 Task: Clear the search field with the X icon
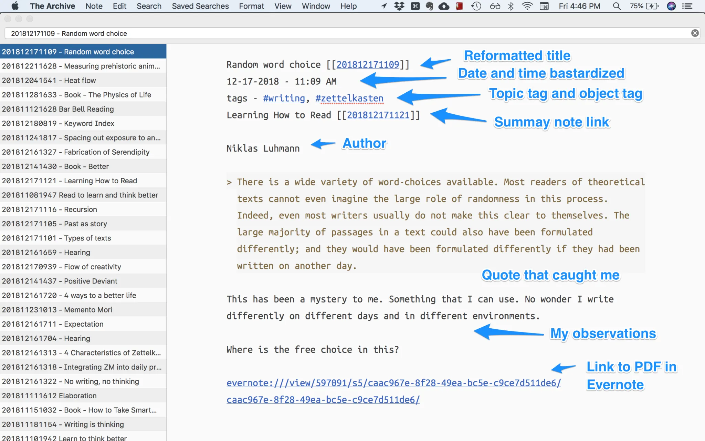[x=695, y=33]
